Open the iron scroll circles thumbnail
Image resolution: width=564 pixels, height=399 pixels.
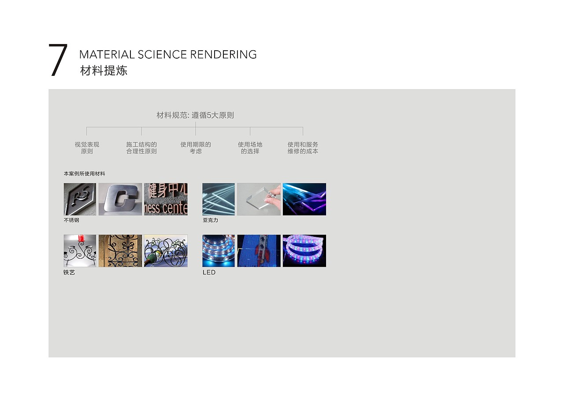(166, 251)
